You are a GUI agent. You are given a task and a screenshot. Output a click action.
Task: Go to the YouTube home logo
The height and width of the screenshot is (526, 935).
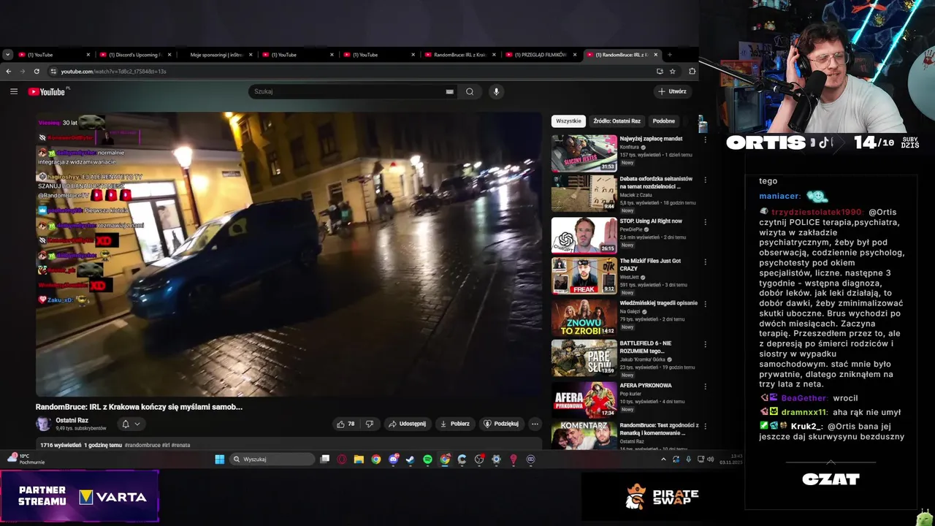pyautogui.click(x=47, y=91)
